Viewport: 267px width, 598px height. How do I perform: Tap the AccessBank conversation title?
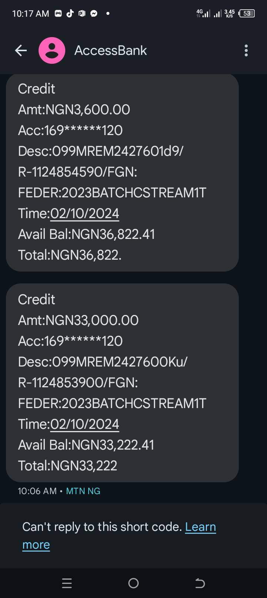pos(111,50)
